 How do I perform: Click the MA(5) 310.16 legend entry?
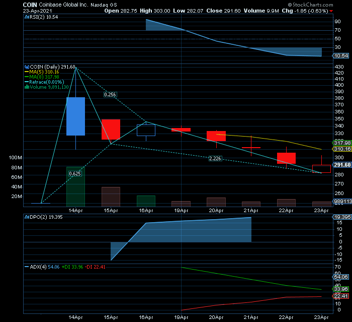[x=42, y=72]
